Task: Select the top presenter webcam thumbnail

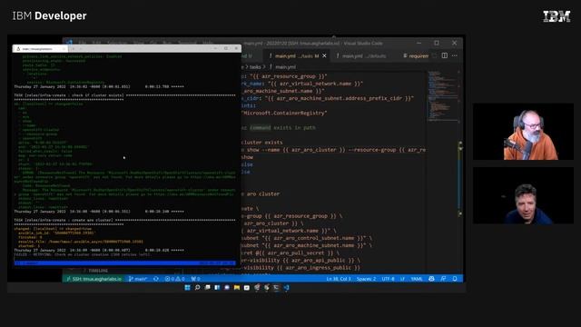Action: pos(523,132)
